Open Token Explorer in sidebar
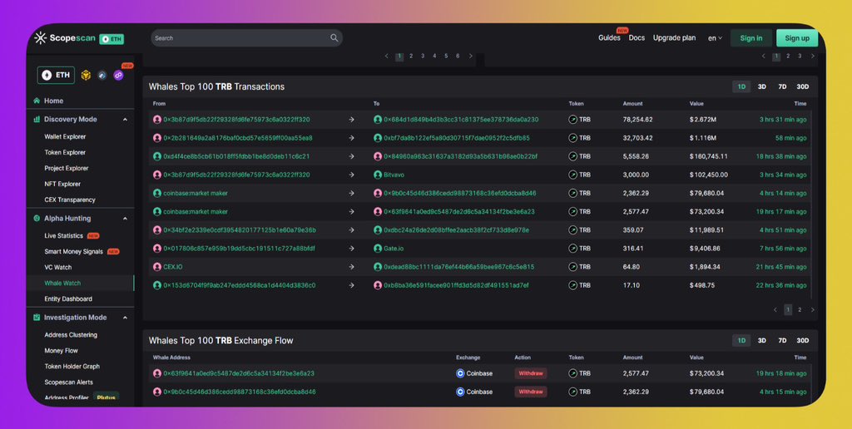 (x=65, y=153)
